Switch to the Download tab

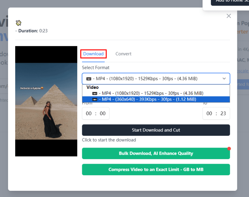(x=93, y=54)
